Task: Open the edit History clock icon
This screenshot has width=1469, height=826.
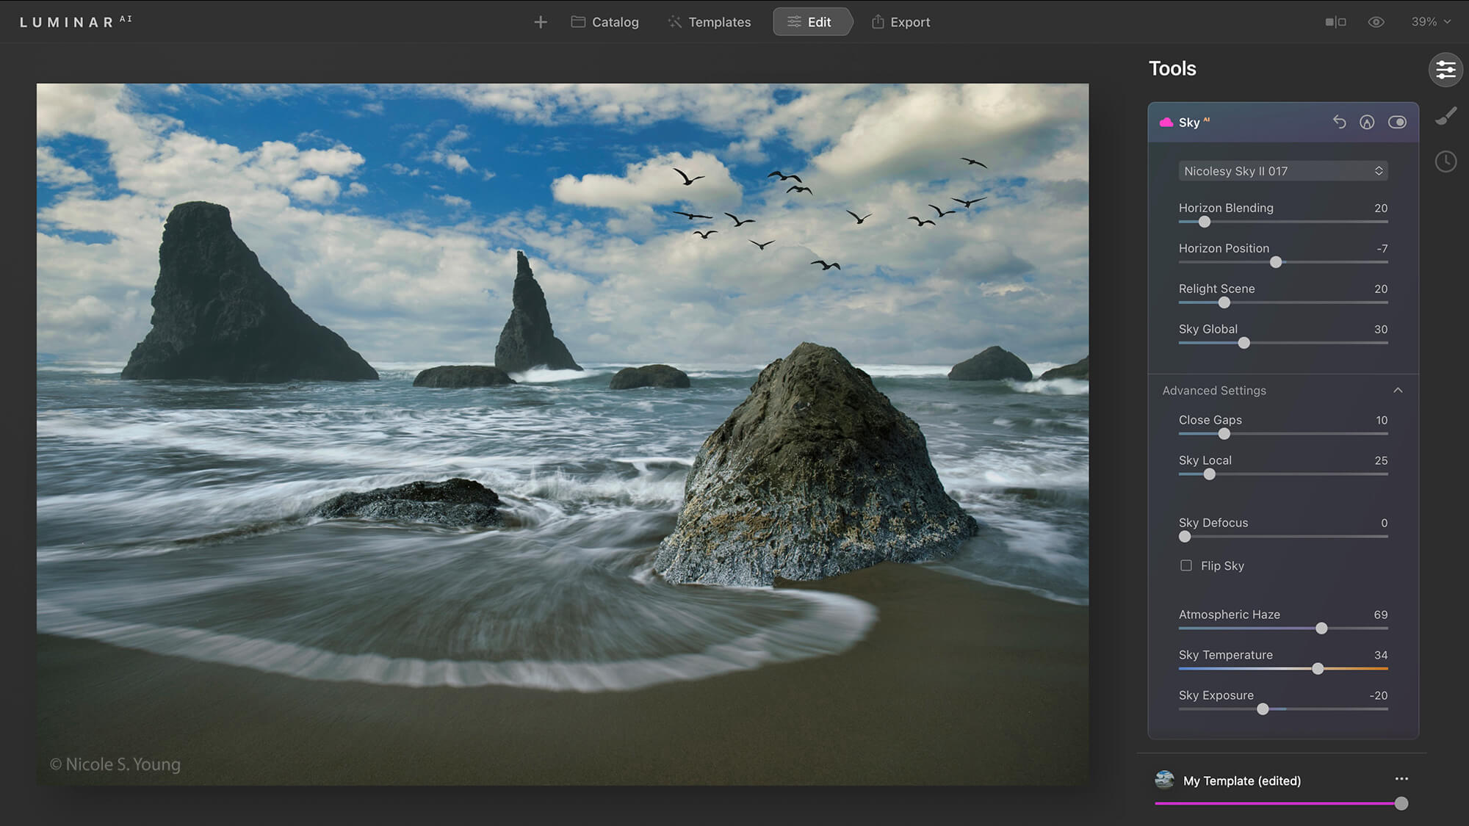Action: coord(1445,162)
